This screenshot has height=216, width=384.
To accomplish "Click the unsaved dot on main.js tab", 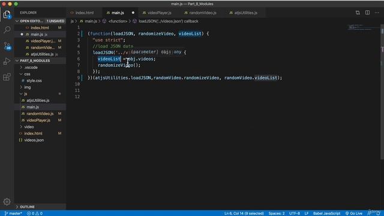I will (x=133, y=13).
